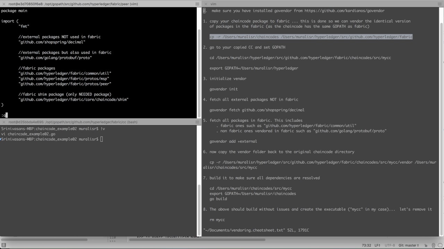
Task: Click the 'export GOPATH=/Users/muralisr/hyperledger' line
Action: click(254, 68)
